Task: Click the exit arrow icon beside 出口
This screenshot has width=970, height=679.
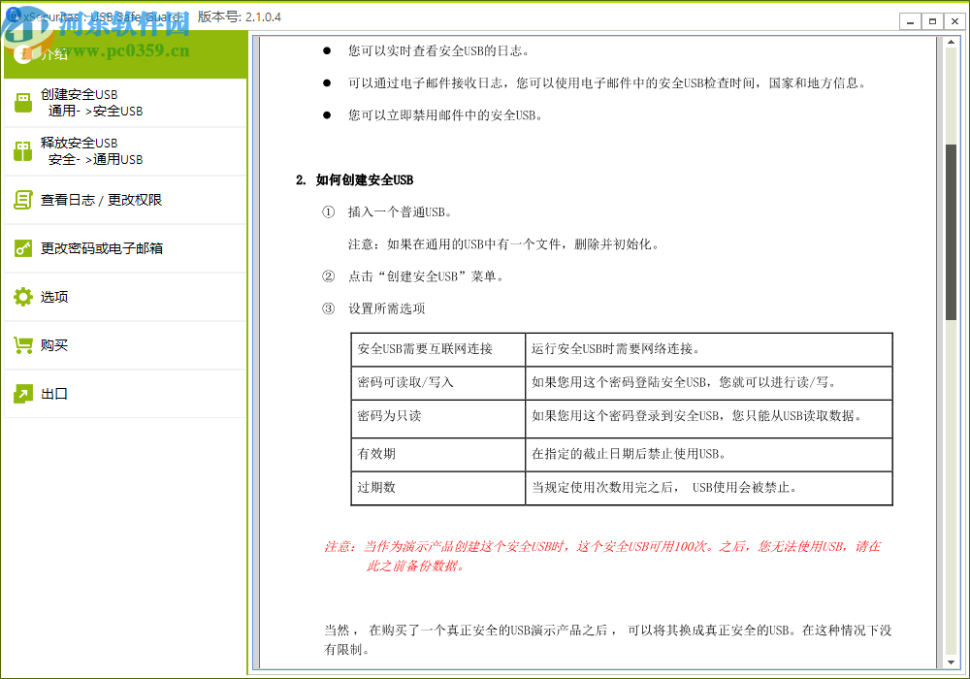Action: pos(20,393)
